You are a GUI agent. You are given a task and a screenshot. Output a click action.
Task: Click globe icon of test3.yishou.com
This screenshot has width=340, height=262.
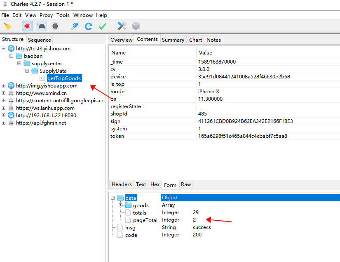click(x=11, y=48)
